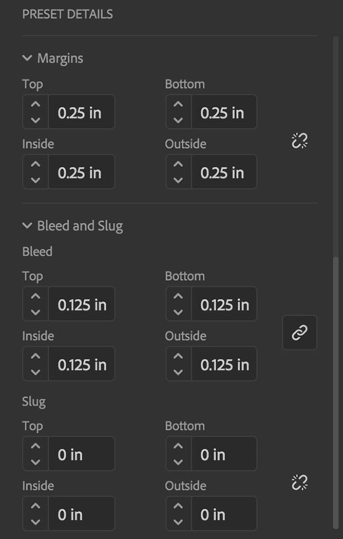
Task: Increase the Margins Bottom value arrow
Action: click(x=178, y=104)
